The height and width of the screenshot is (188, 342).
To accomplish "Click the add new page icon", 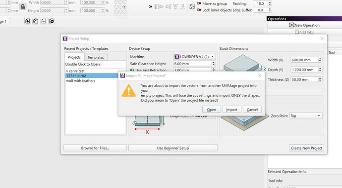I will tap(27, 21).
